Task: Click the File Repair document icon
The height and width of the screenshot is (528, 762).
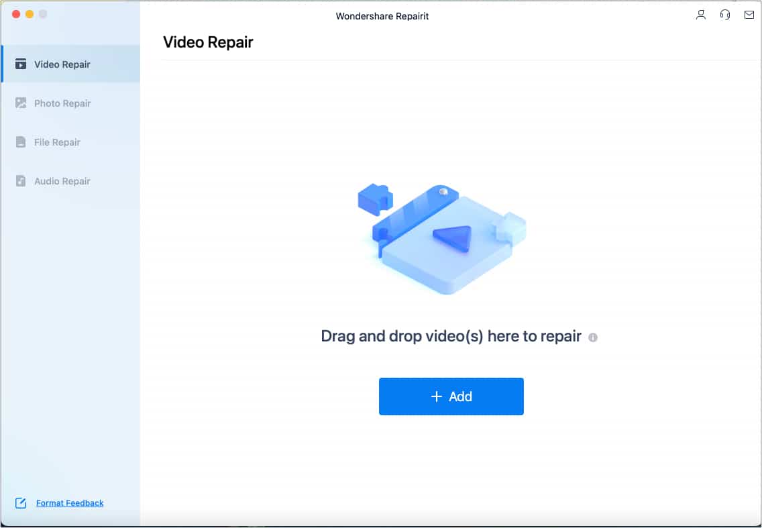Action: (x=20, y=142)
